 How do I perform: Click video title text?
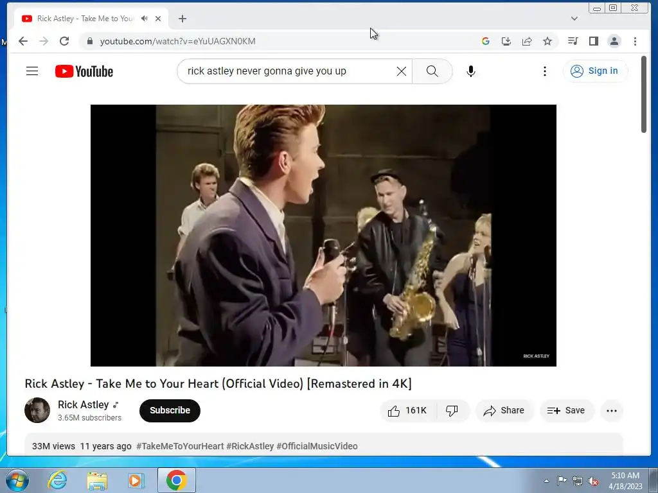(218, 384)
